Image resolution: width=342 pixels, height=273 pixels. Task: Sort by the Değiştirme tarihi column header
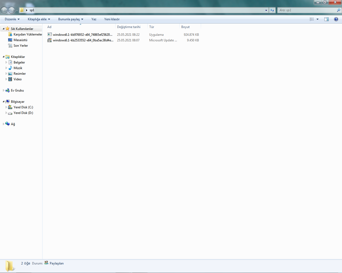131,27
